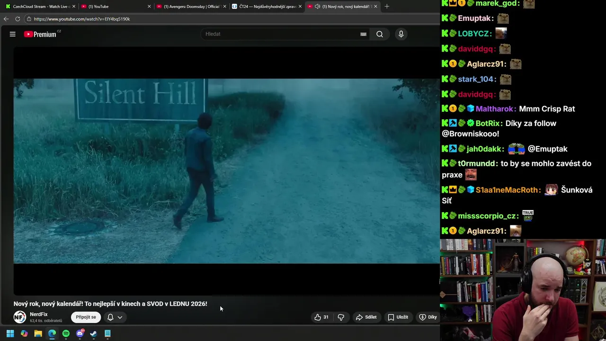Open the NerdFix channel name link
606x341 pixels.
click(x=39, y=314)
